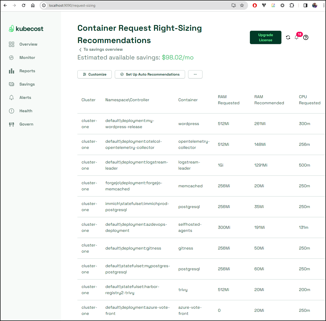Screen dimensions: 326x321
Task: Open the Reports bar chart icon
Action: [12, 71]
